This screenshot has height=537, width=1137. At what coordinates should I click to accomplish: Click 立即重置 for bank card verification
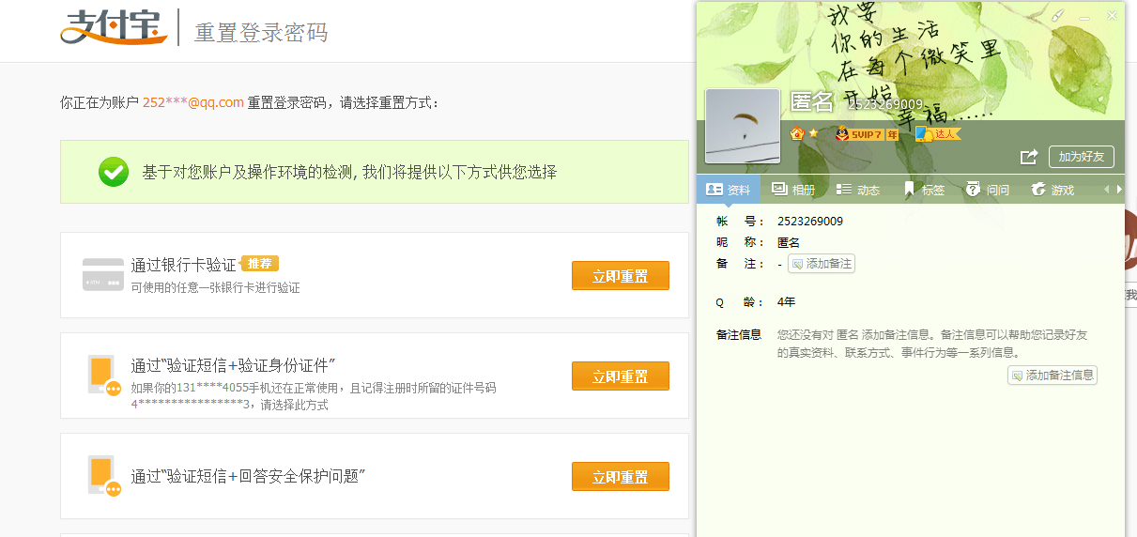[x=621, y=276]
